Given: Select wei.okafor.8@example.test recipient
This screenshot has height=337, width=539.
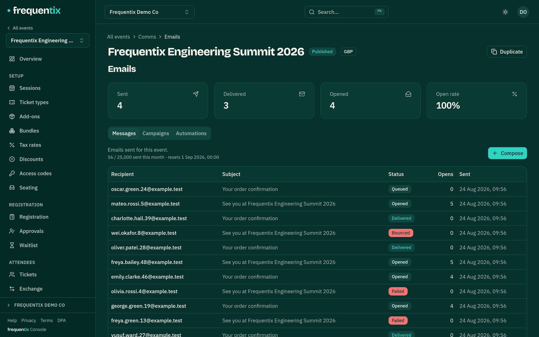Looking at the screenshot, I should pyautogui.click(x=144, y=233).
